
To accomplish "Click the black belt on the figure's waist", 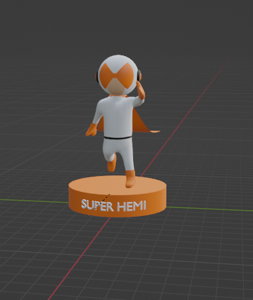I will point(117,138).
